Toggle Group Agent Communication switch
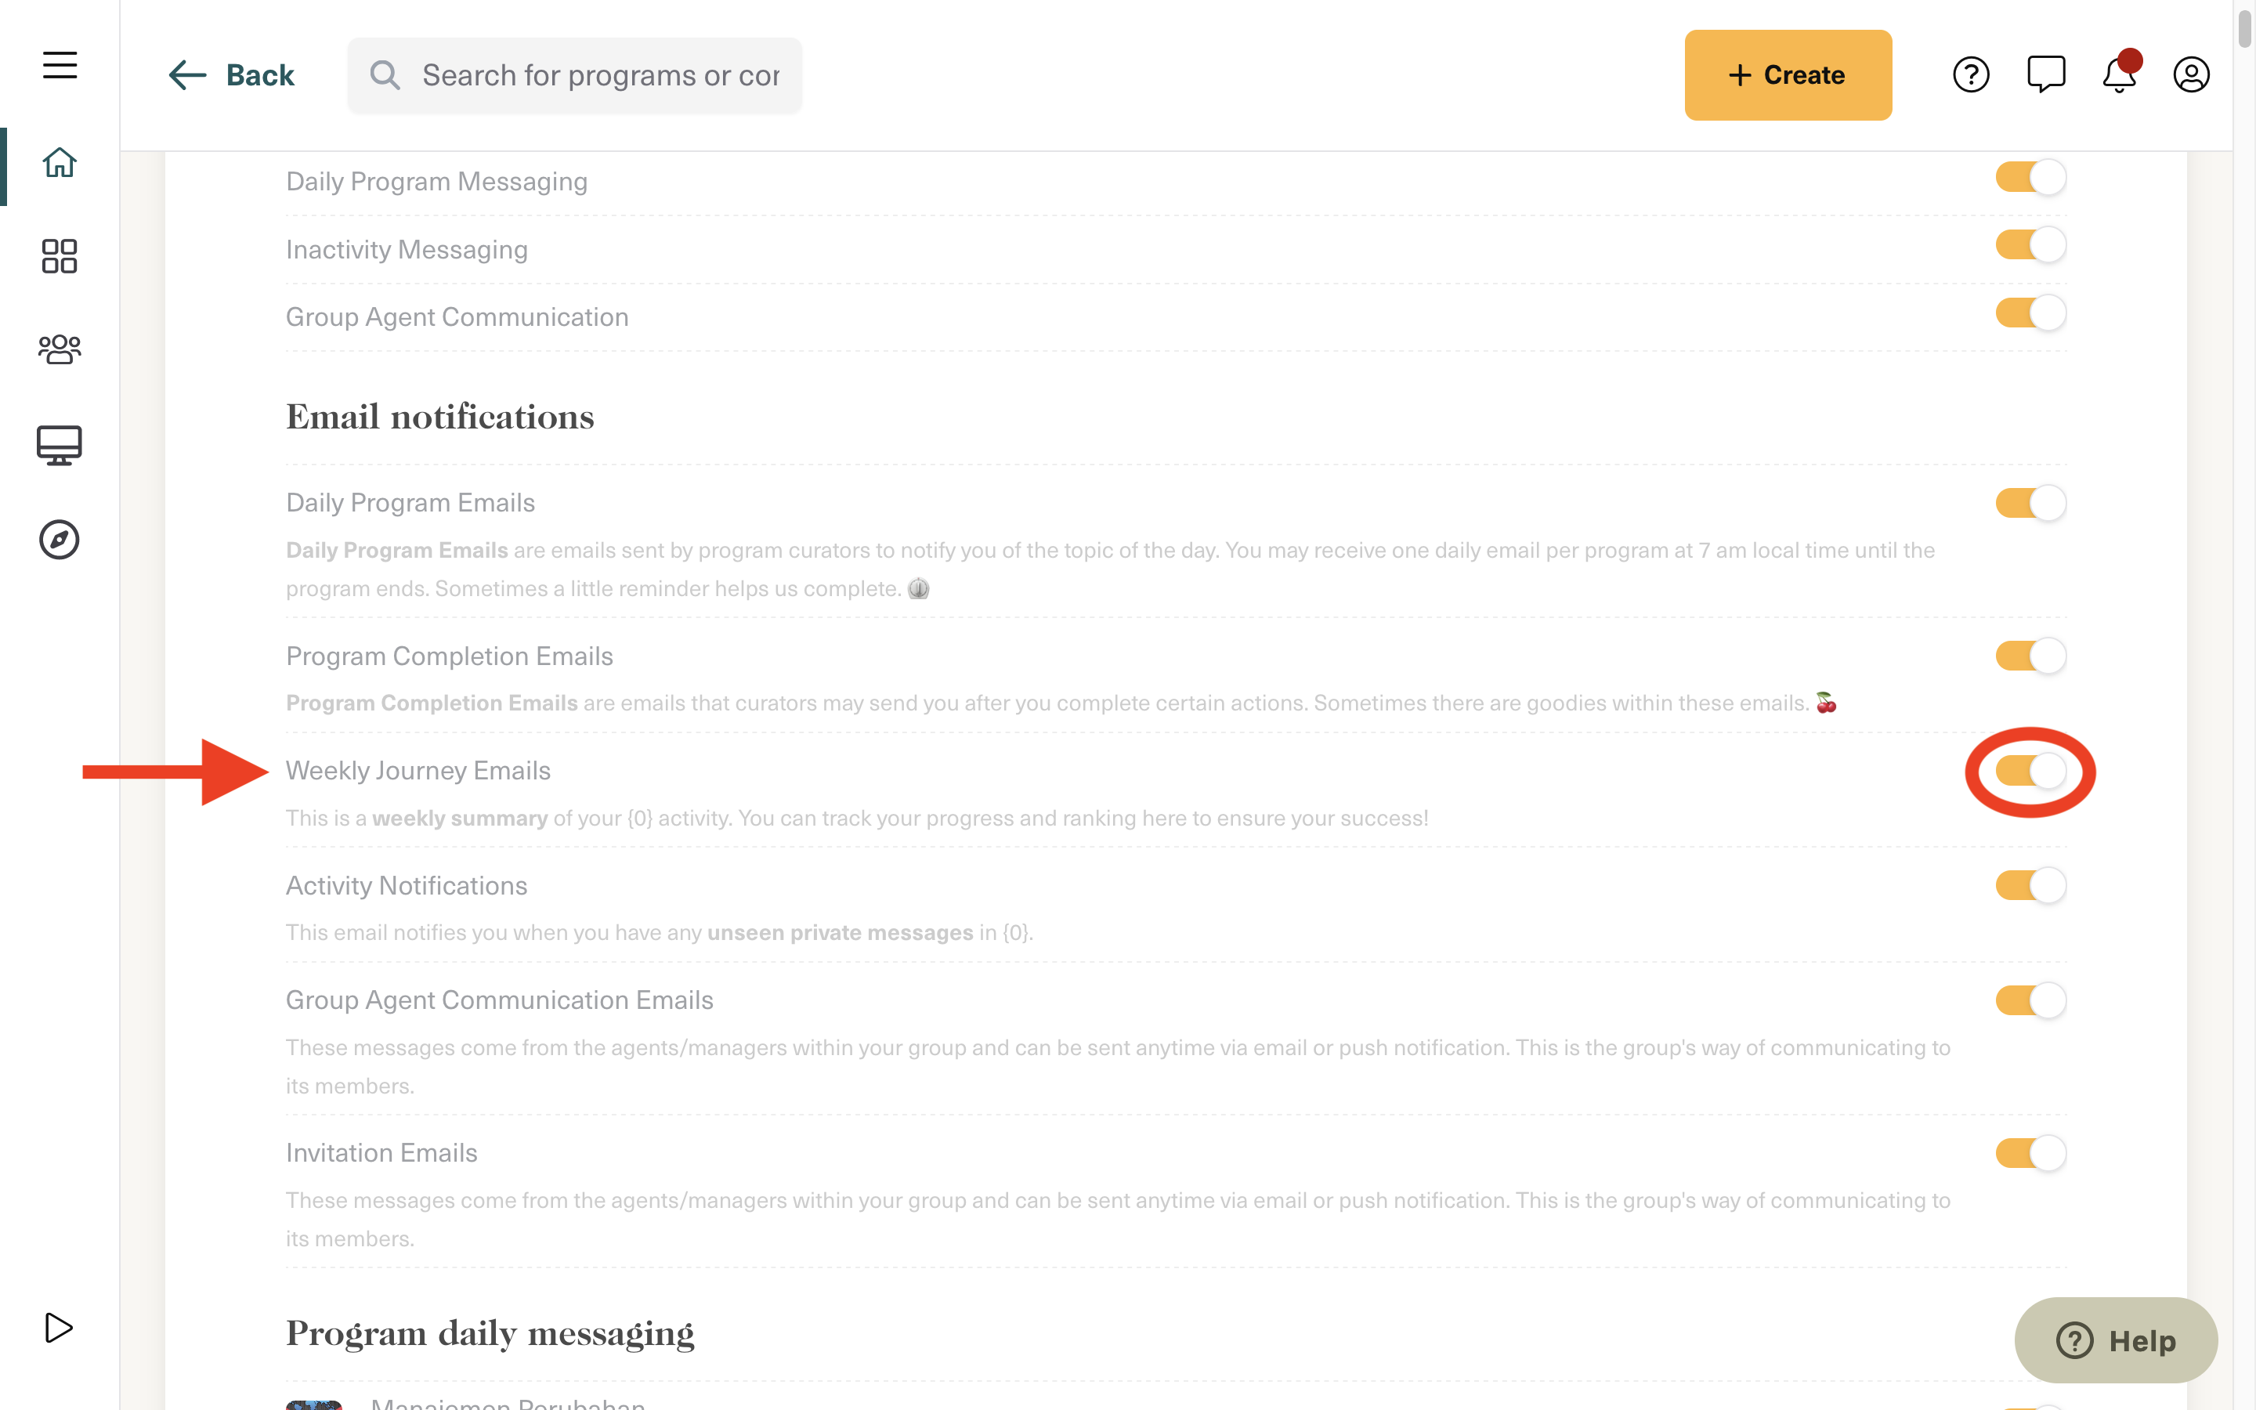Image resolution: width=2256 pixels, height=1410 pixels. 2030,313
